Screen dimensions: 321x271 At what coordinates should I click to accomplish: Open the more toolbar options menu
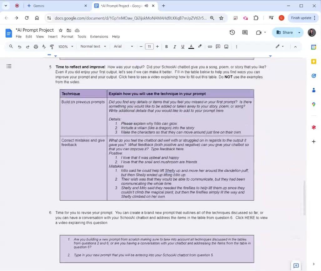coord(237,47)
